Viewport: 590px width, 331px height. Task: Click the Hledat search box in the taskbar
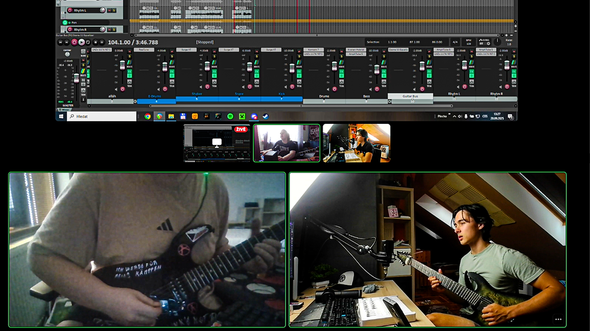tap(102, 117)
